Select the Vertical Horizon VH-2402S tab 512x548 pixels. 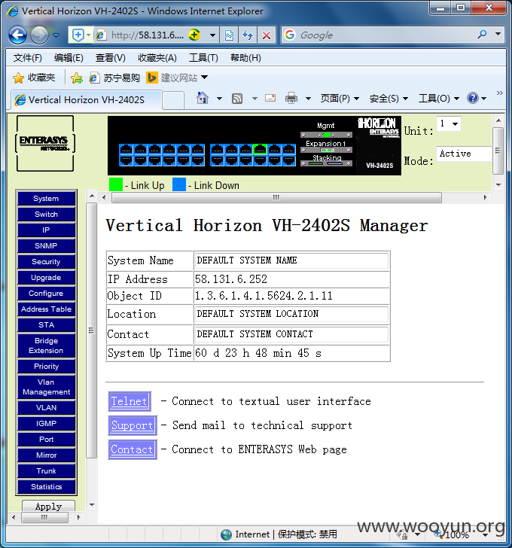87,100
